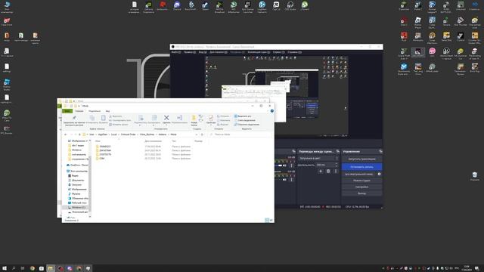This screenshot has width=484, height=272.
Task: Click Properties icon in Explorer ribbon
Action: [x=210, y=118]
